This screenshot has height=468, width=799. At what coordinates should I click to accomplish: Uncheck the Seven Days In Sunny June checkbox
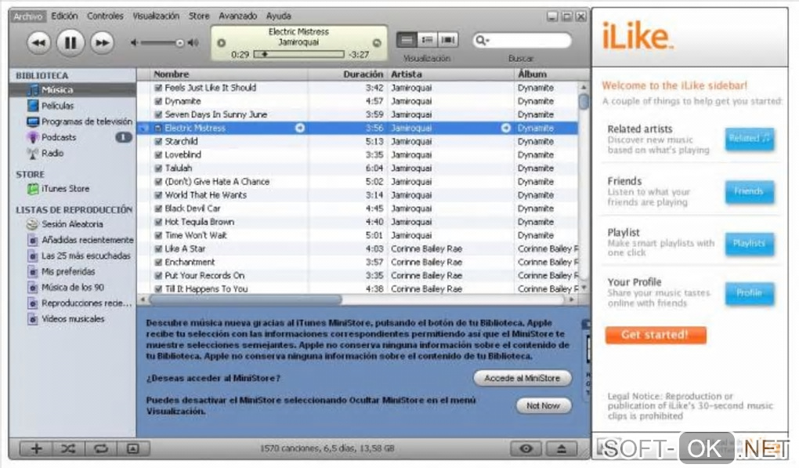(x=158, y=114)
